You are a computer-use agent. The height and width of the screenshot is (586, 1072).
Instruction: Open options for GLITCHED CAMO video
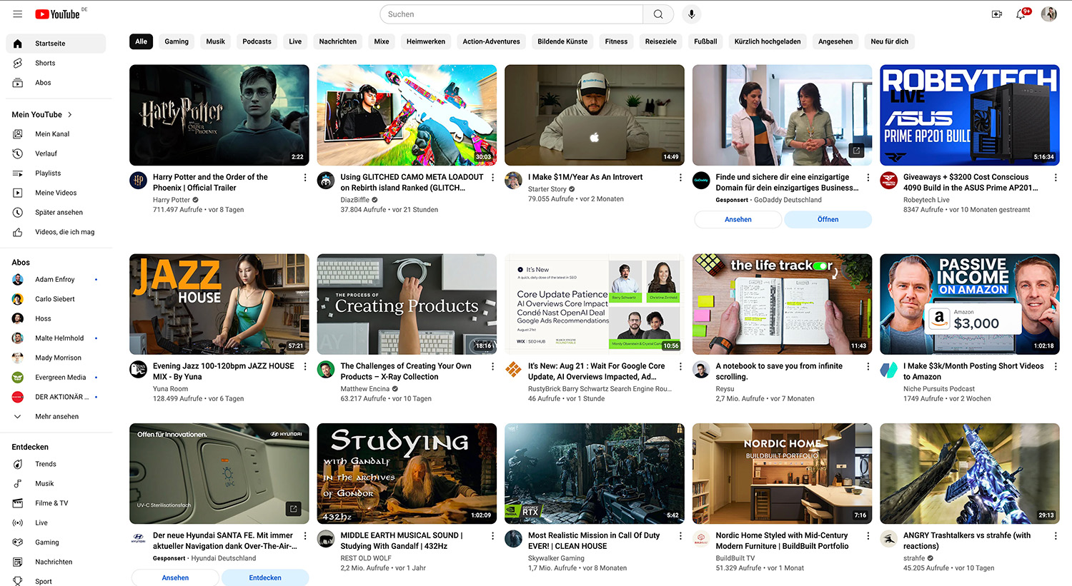[492, 178]
